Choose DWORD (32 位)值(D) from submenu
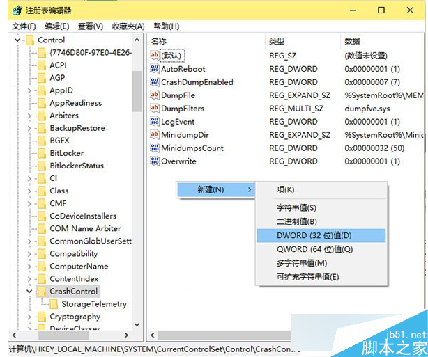This screenshot has width=428, height=357. (321, 235)
